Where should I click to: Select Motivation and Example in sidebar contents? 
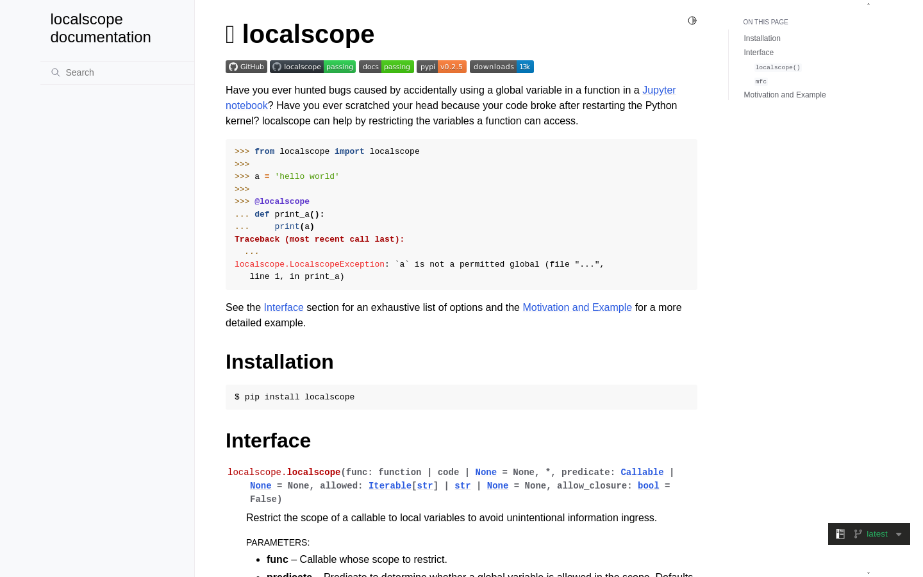785,95
